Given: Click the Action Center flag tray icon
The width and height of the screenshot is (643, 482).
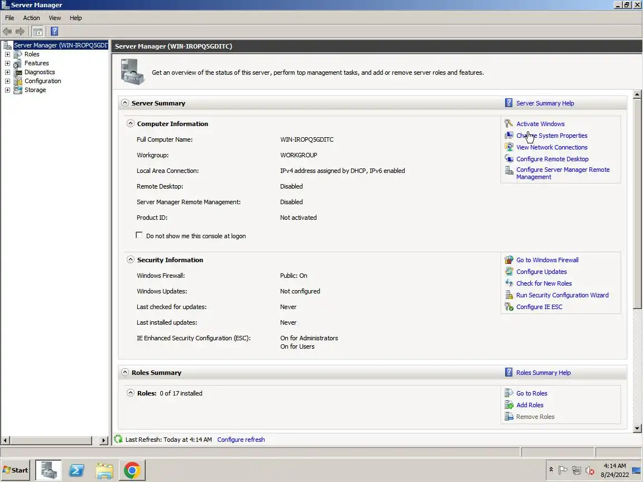Looking at the screenshot, I should click(x=563, y=470).
